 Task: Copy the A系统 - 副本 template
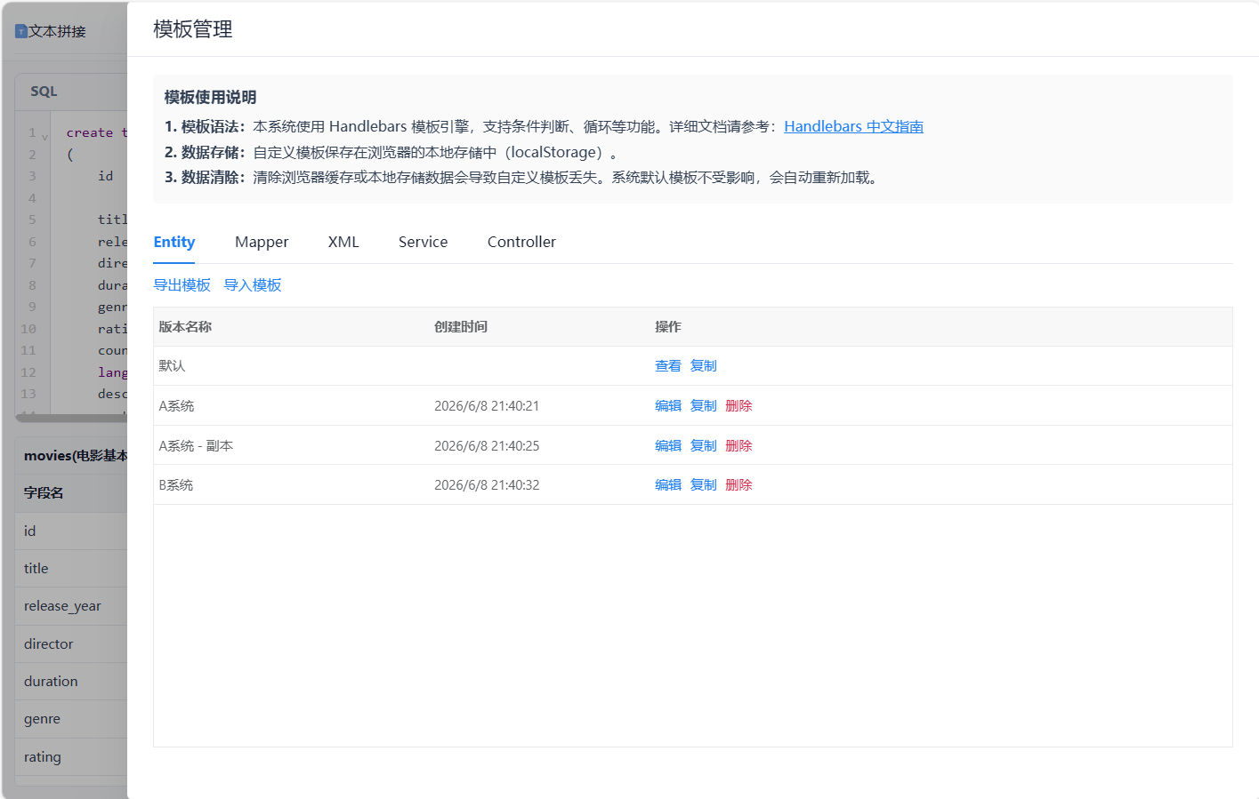tap(704, 446)
